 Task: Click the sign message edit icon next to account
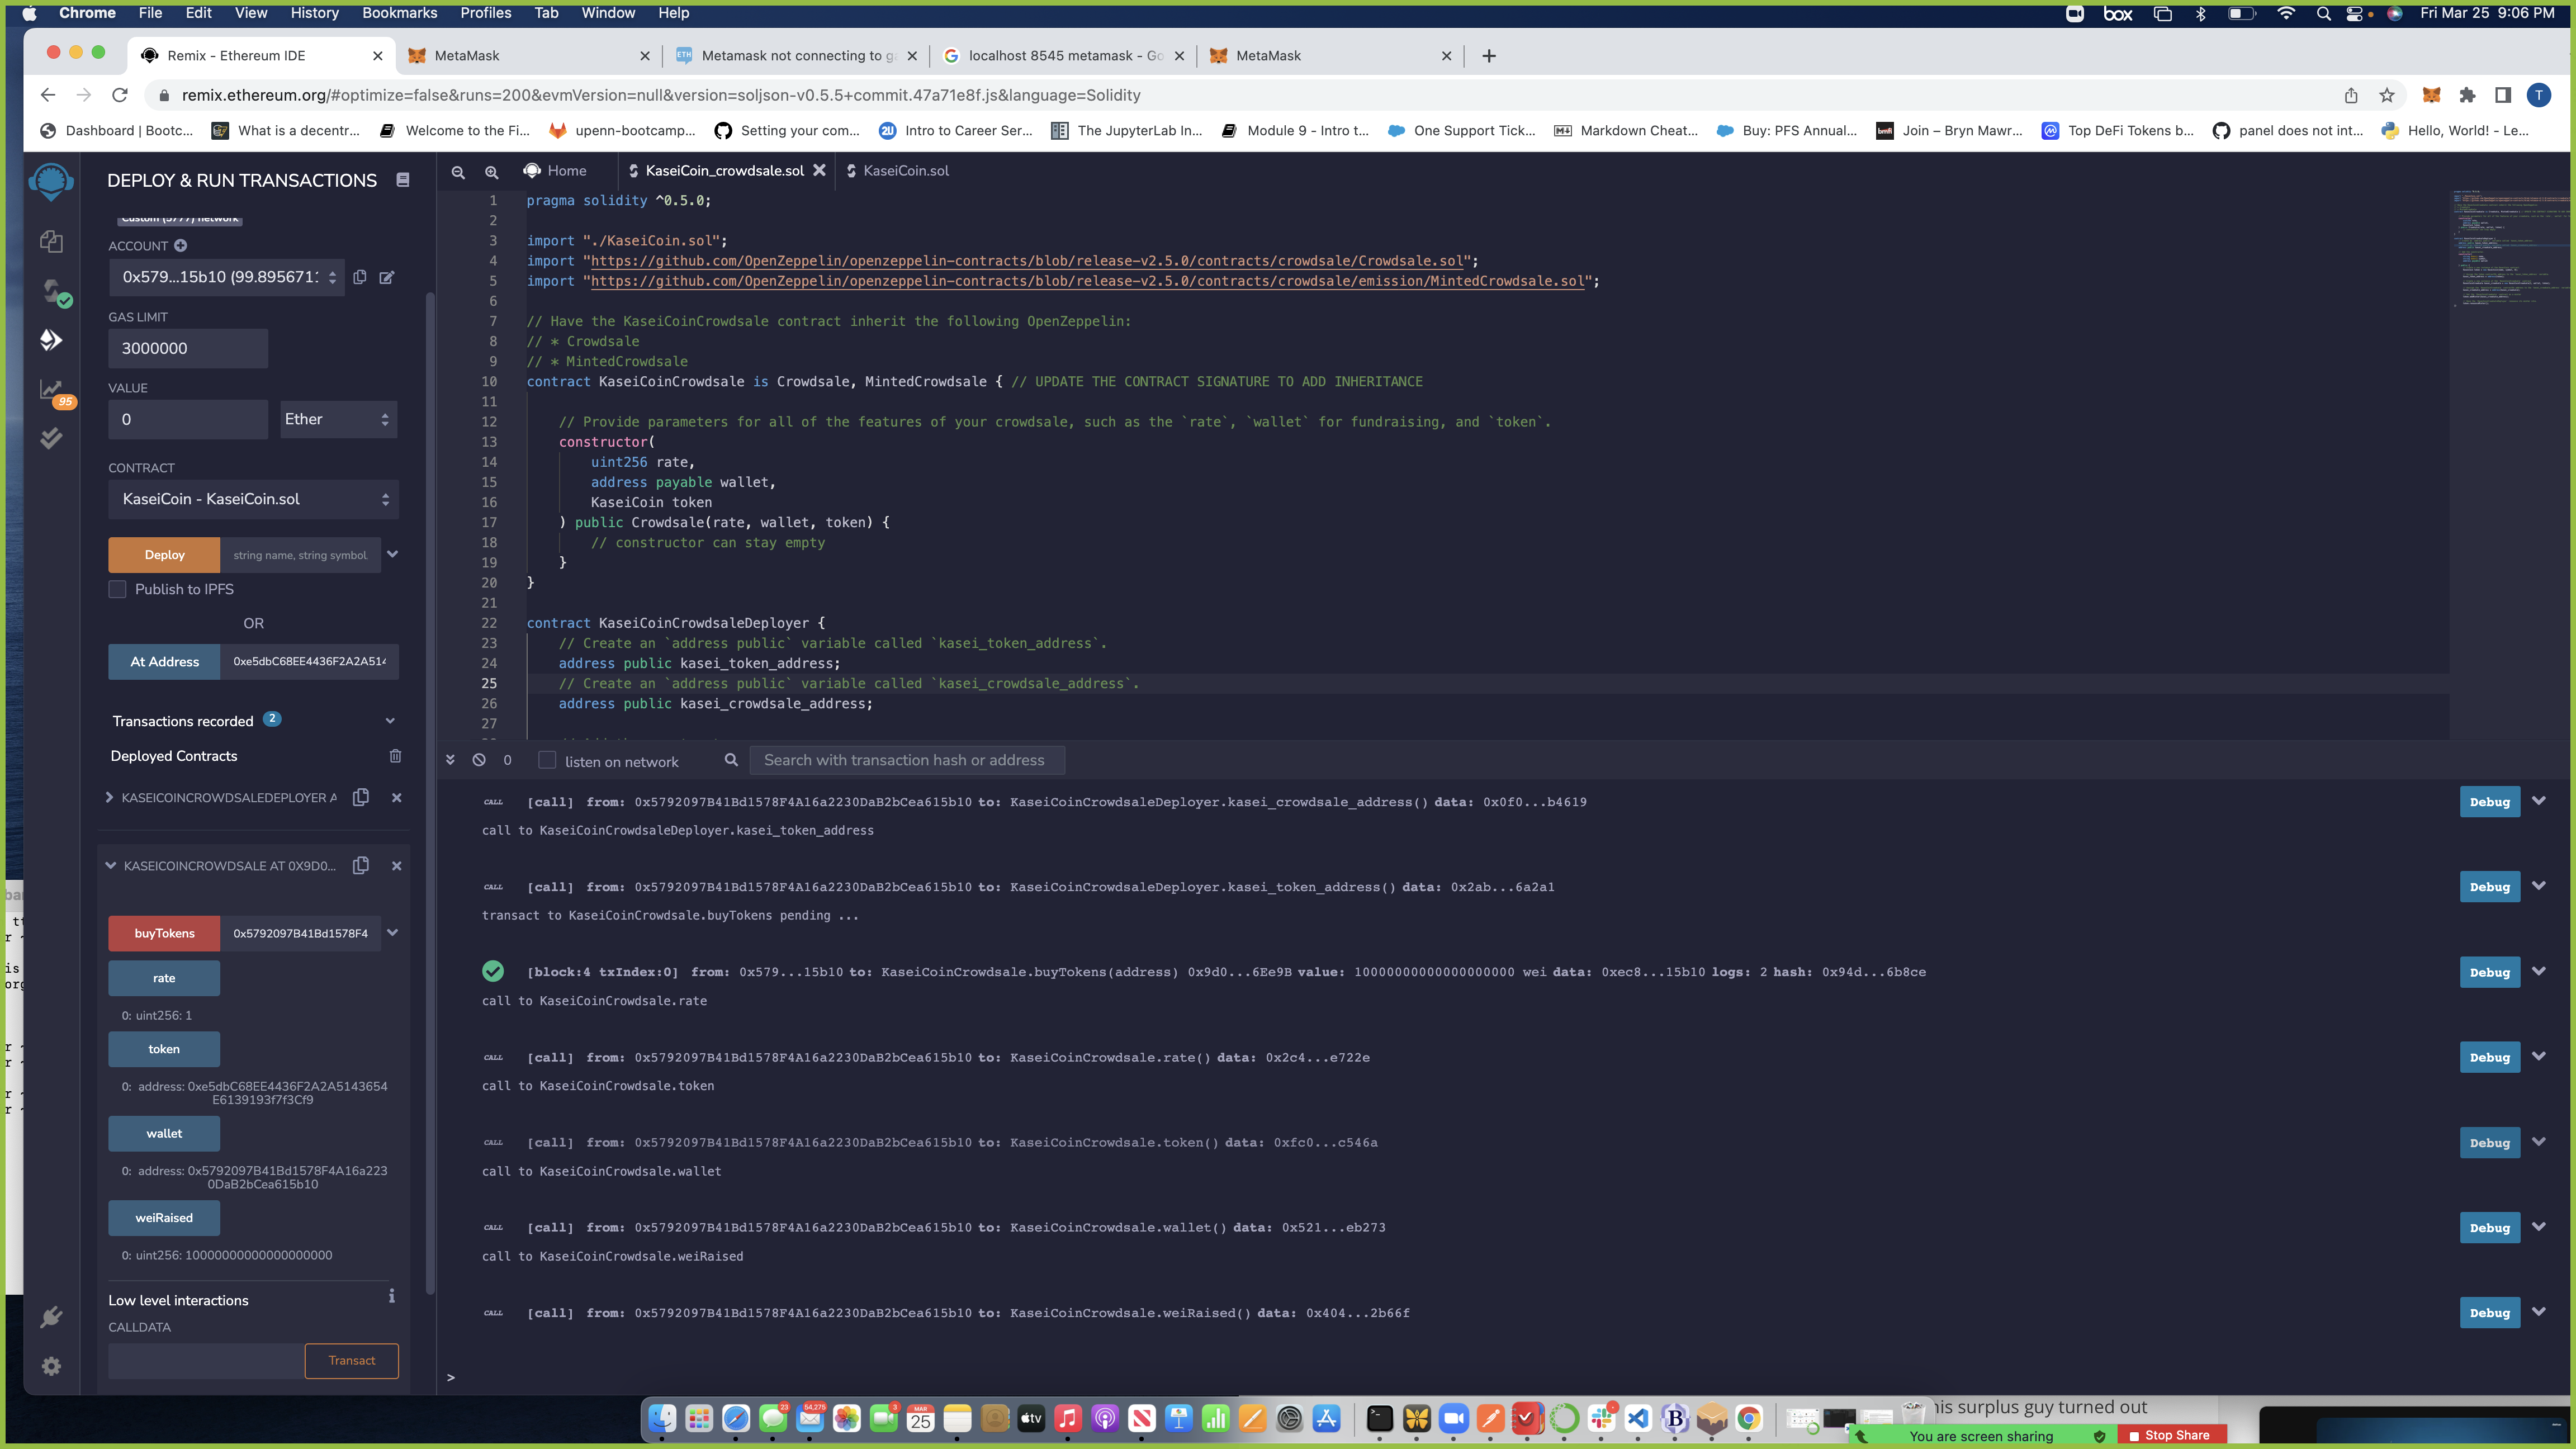(387, 277)
